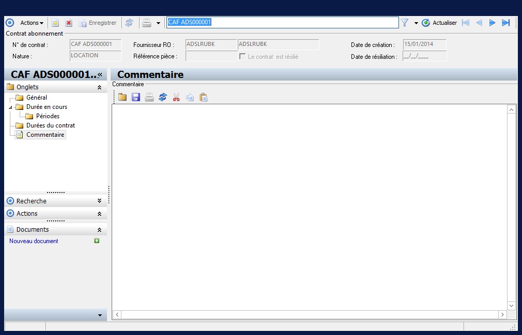Click first Fournisseur RO field ADSLRUBK
This screenshot has width=522, height=335.
(x=211, y=44)
